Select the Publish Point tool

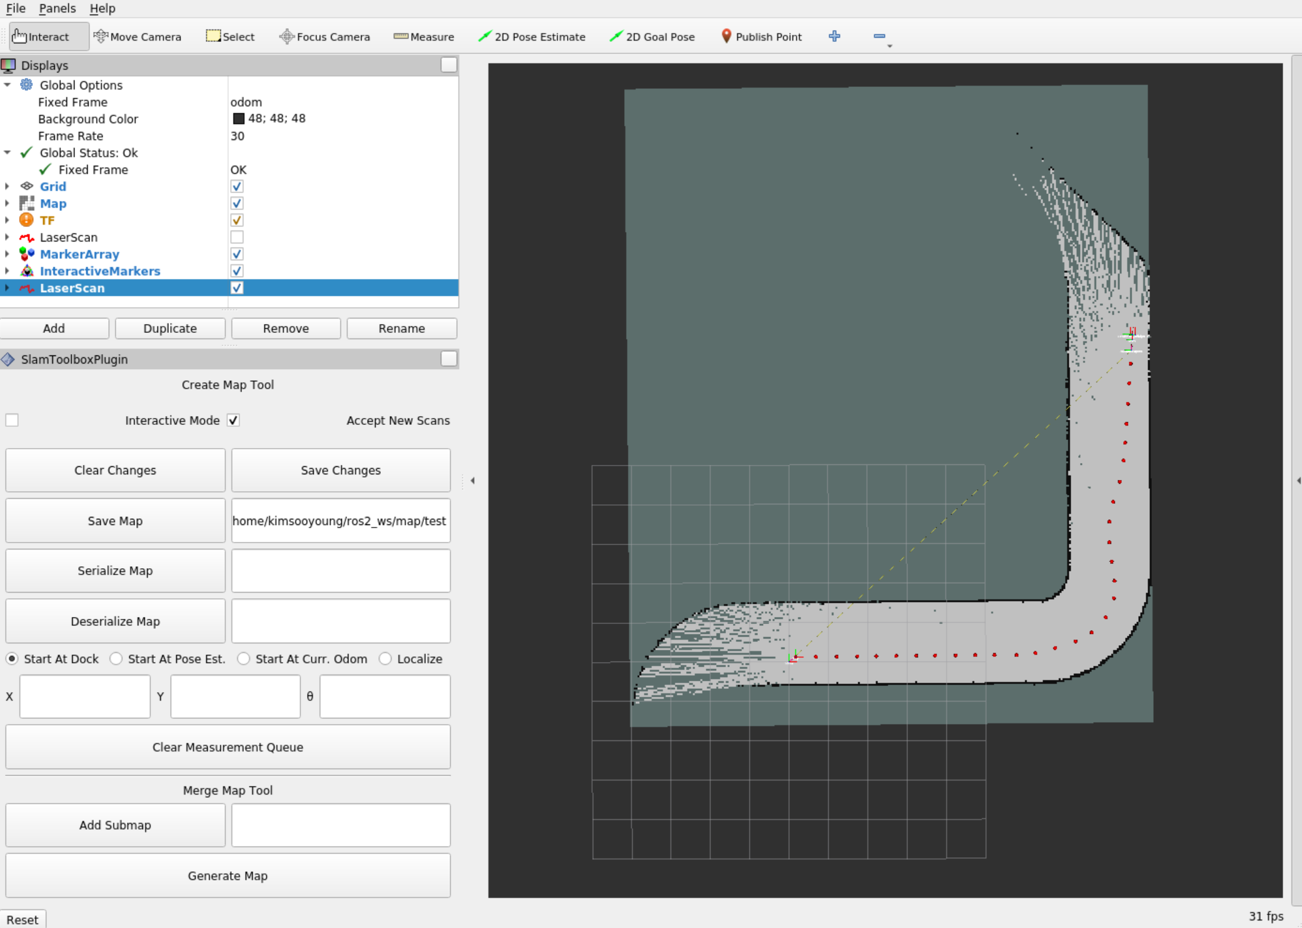pos(760,37)
